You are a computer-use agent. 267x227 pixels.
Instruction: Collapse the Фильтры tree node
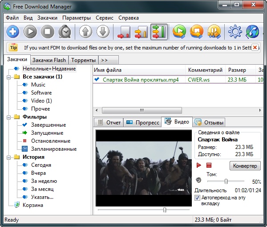tap(10, 117)
